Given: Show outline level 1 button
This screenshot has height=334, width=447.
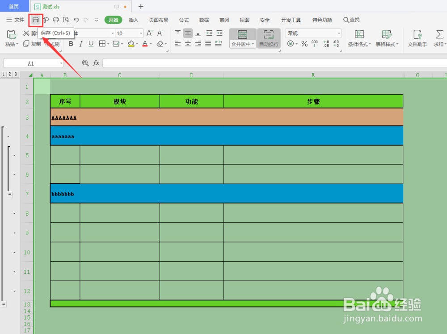Looking at the screenshot, I should tap(4, 74).
